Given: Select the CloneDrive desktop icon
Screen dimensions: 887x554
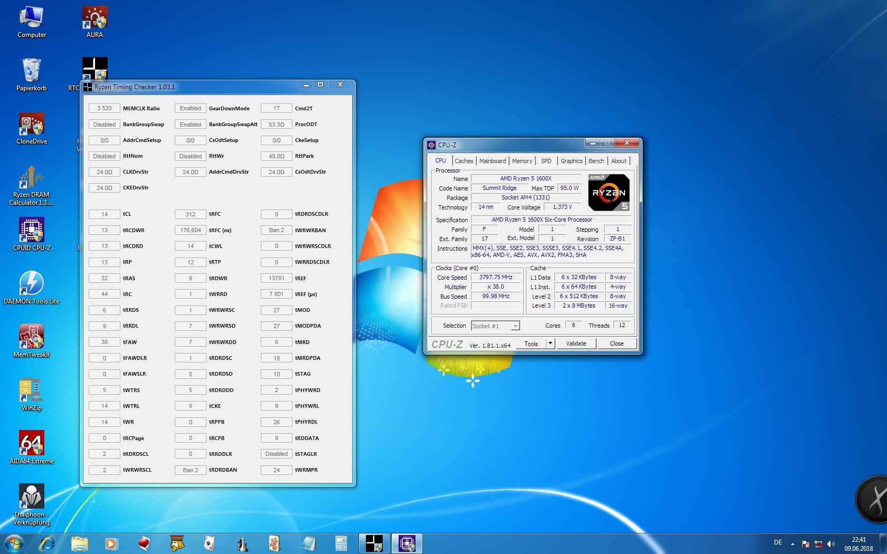Looking at the screenshot, I should 32,125.
